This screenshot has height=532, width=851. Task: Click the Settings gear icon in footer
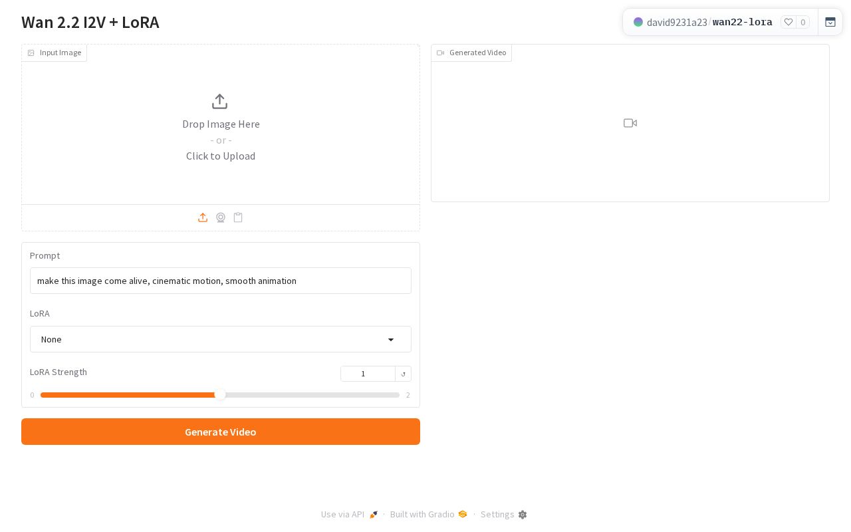(x=523, y=515)
